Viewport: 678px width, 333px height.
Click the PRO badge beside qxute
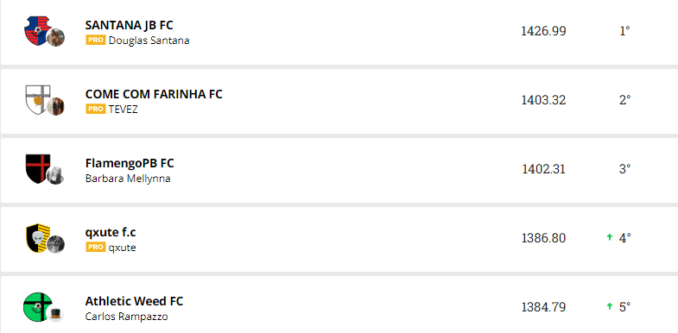click(96, 248)
